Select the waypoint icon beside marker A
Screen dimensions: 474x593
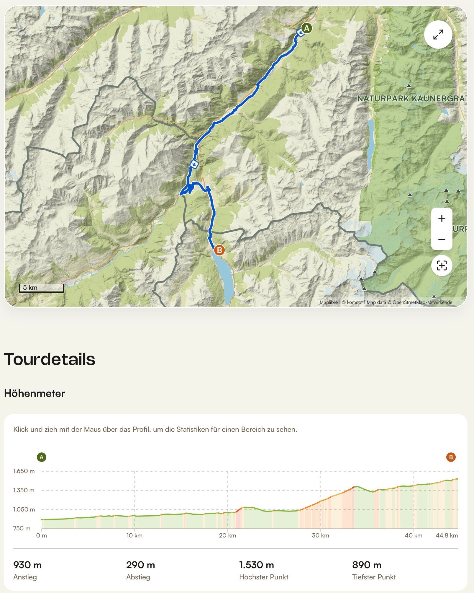click(300, 33)
